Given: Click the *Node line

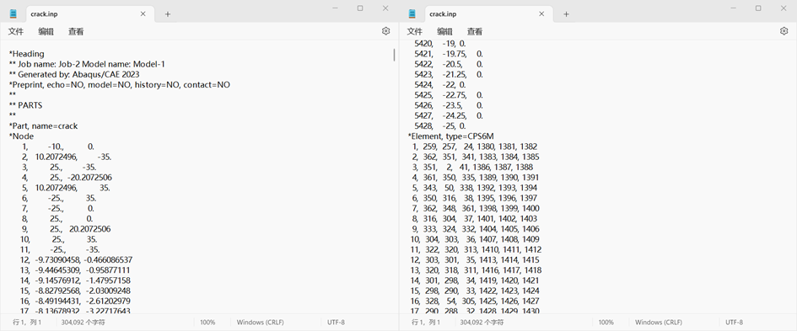Looking at the screenshot, I should coord(21,136).
